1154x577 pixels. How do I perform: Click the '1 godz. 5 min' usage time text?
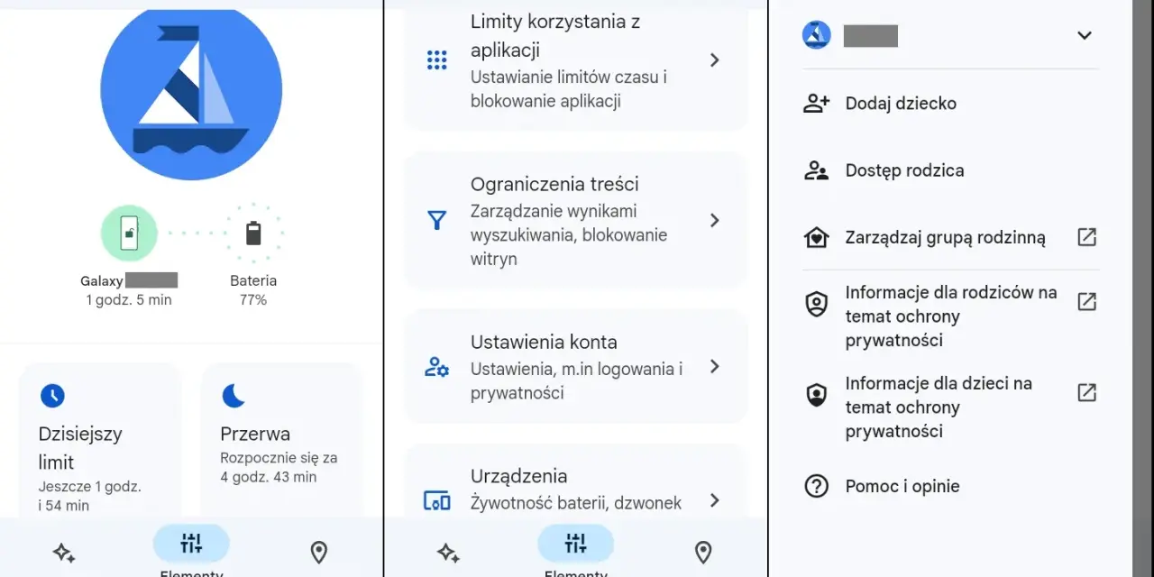[129, 300]
